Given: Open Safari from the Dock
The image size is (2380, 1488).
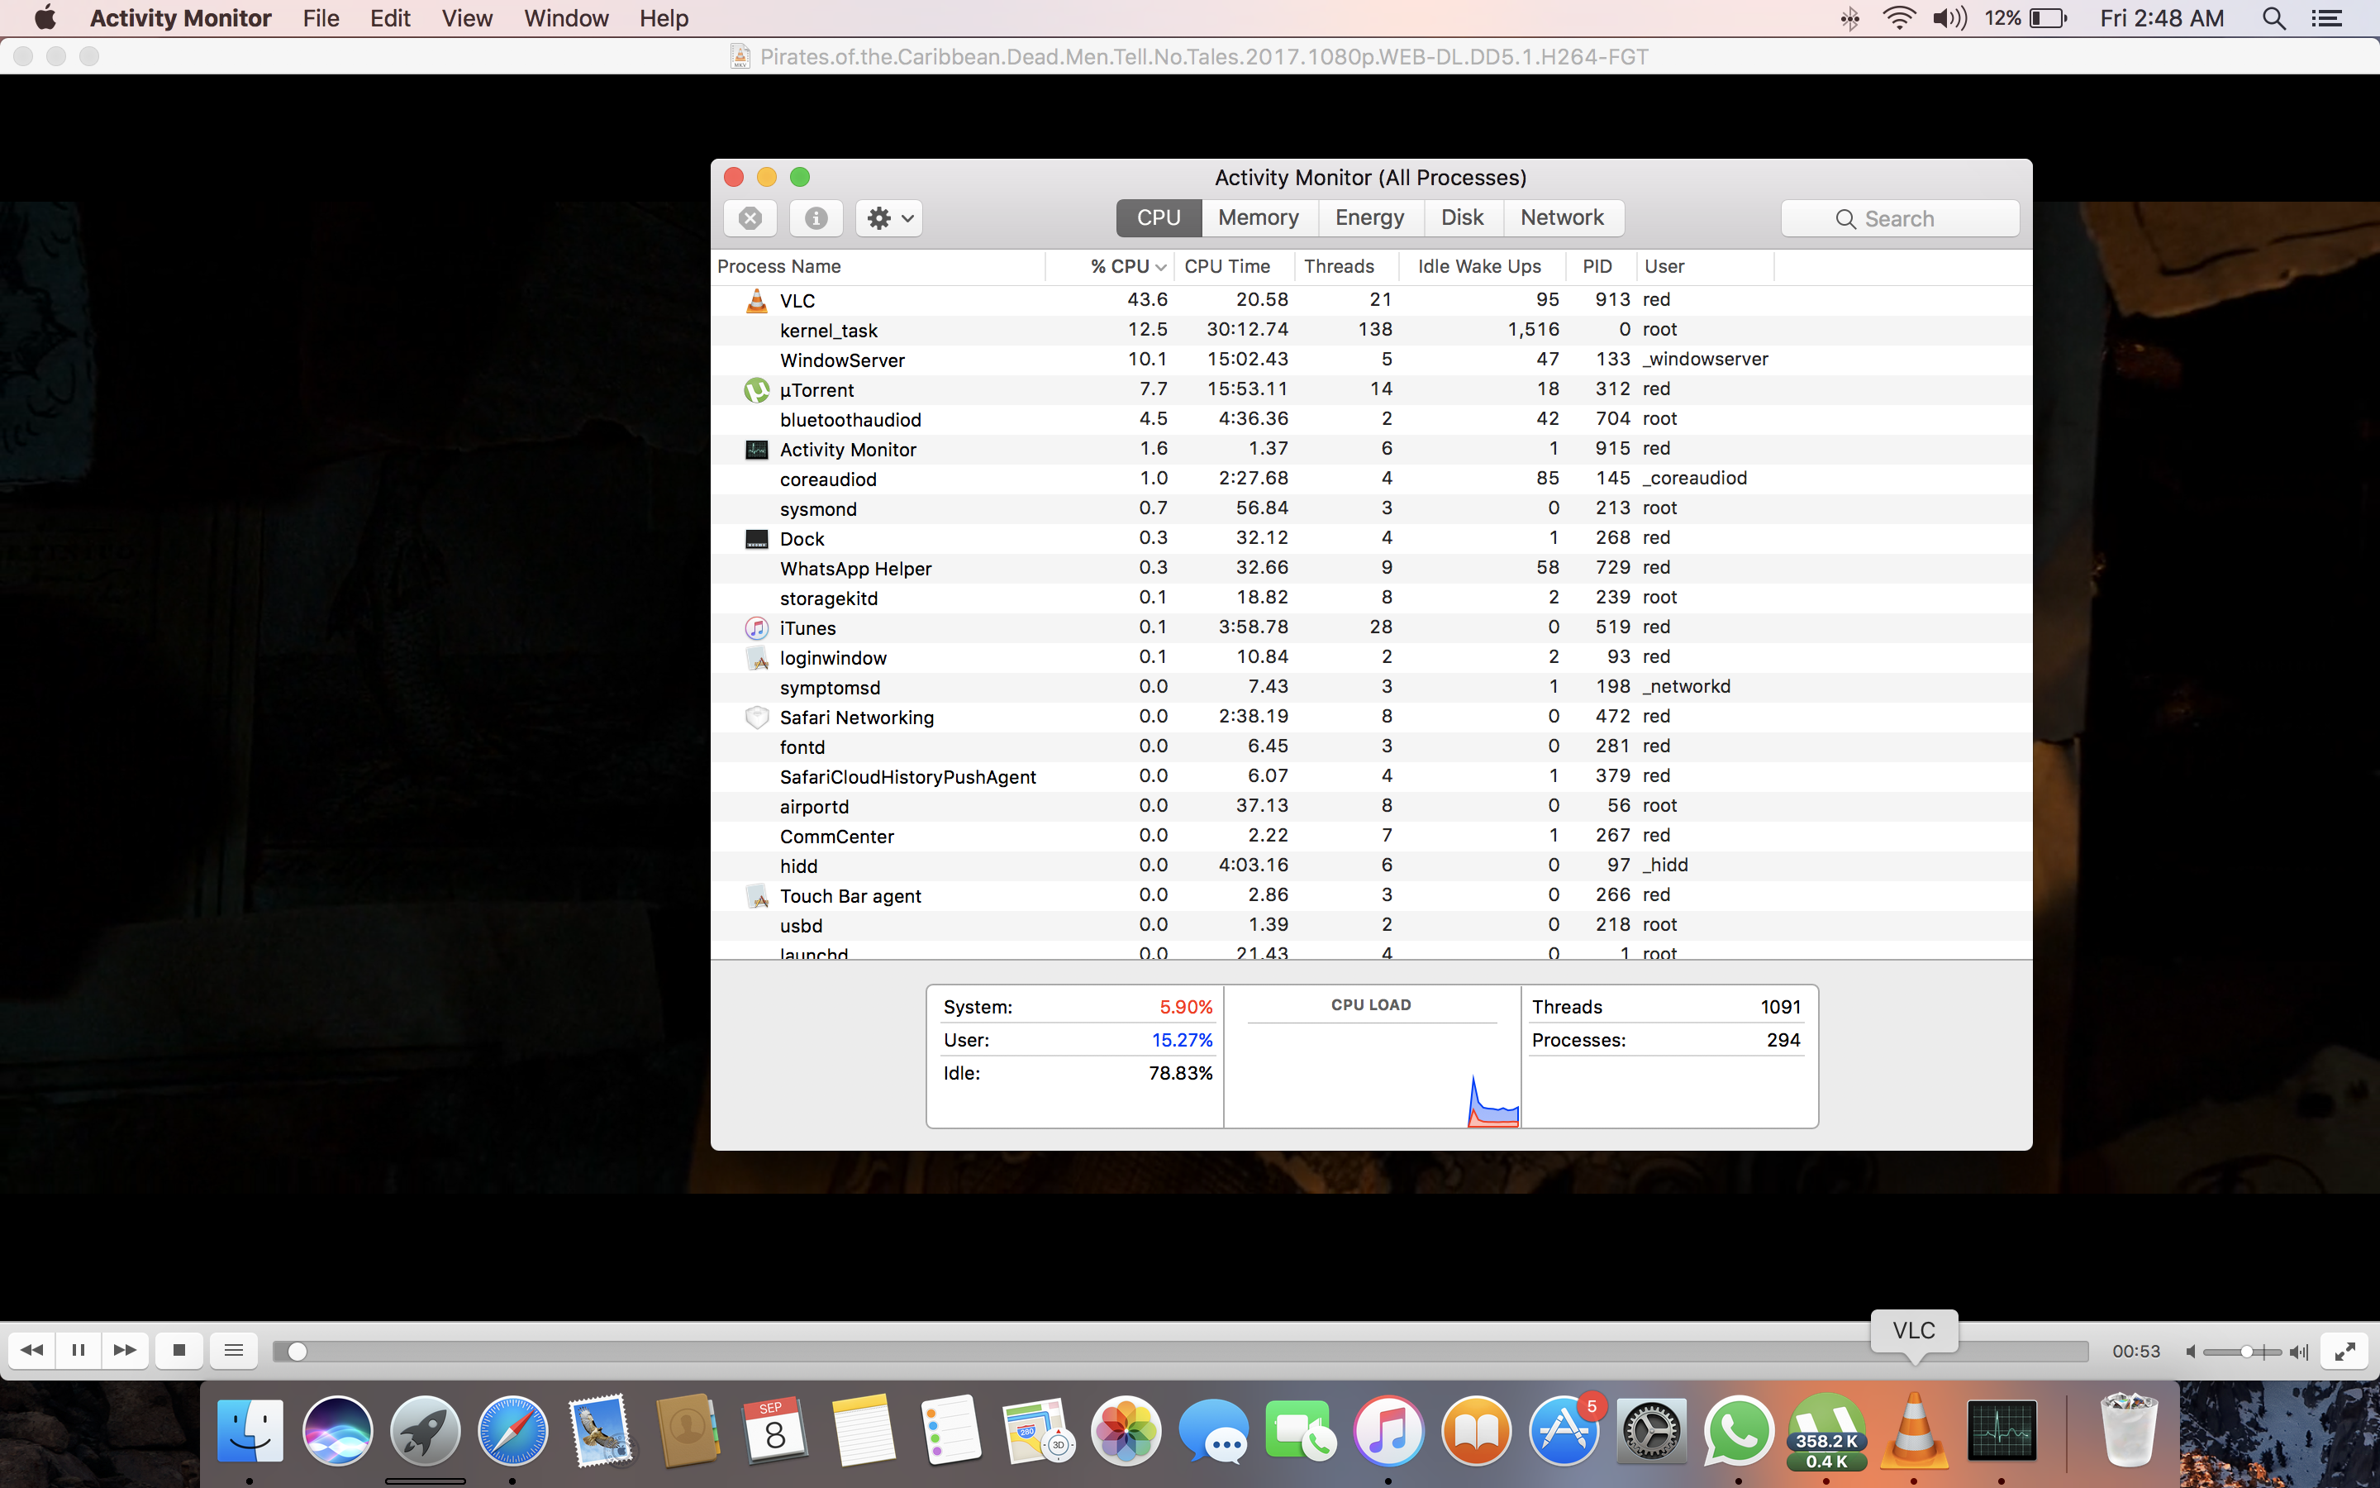Looking at the screenshot, I should click(512, 1431).
